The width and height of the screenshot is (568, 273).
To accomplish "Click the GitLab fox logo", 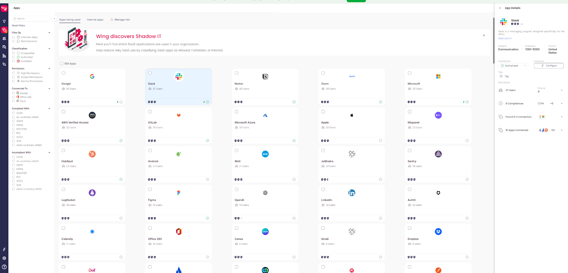I will (179, 115).
